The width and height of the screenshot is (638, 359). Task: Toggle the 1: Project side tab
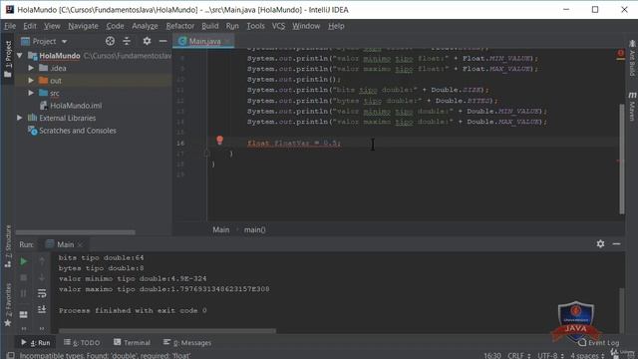coord(8,59)
